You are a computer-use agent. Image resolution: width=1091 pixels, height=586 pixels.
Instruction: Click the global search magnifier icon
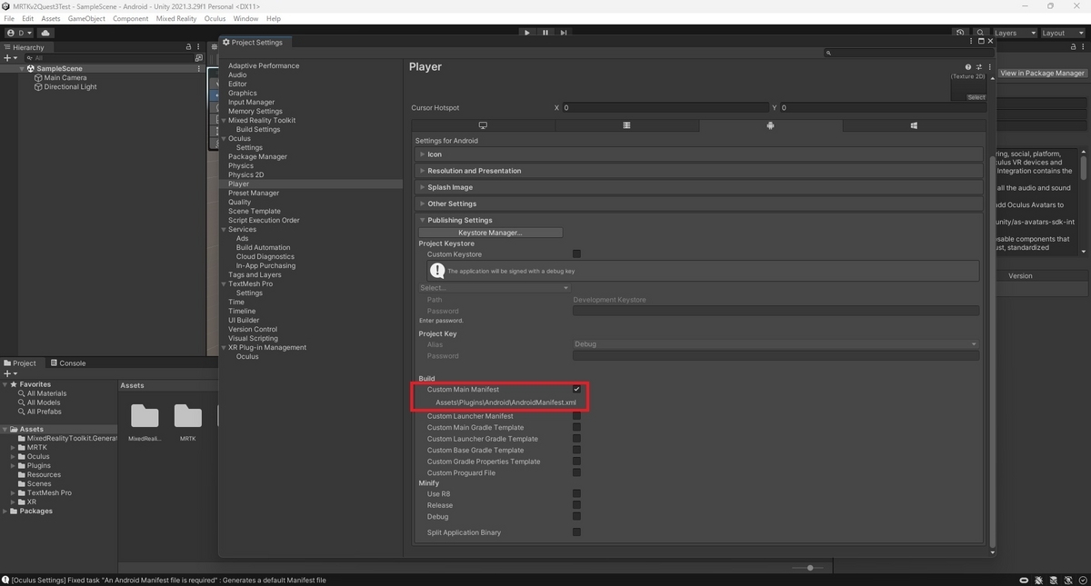[981, 33]
